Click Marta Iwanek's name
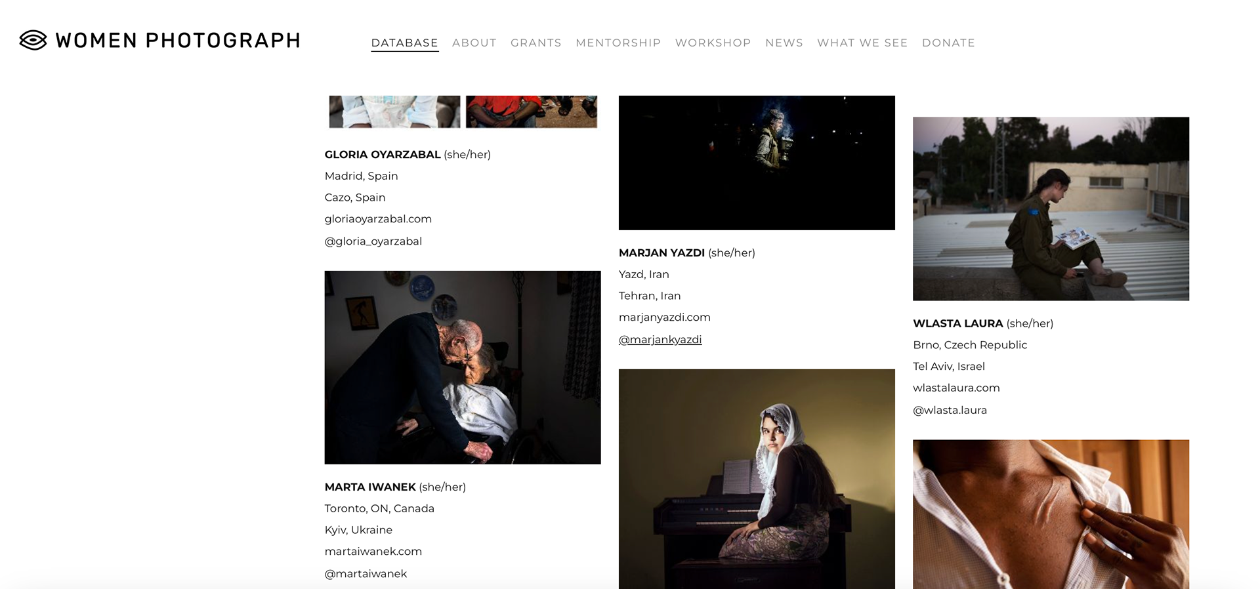Image resolution: width=1260 pixels, height=589 pixels. pos(370,487)
